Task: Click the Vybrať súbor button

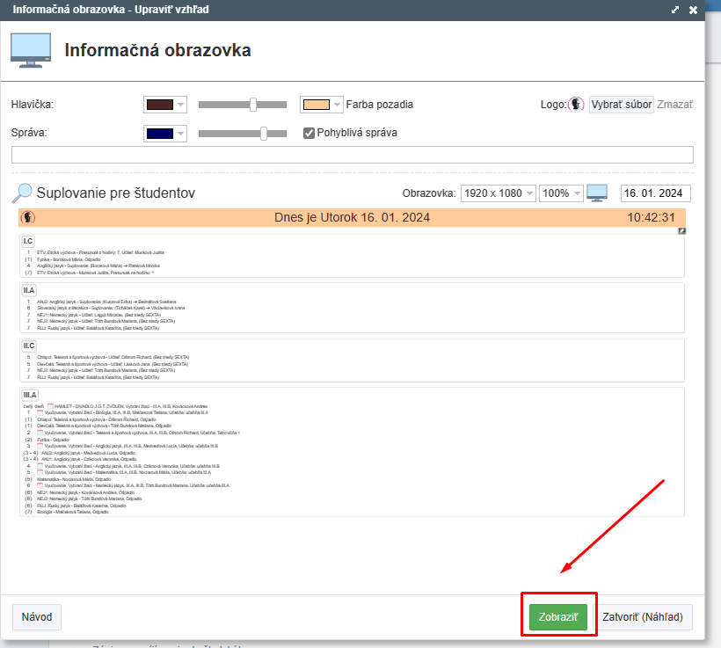Action: [x=621, y=105]
